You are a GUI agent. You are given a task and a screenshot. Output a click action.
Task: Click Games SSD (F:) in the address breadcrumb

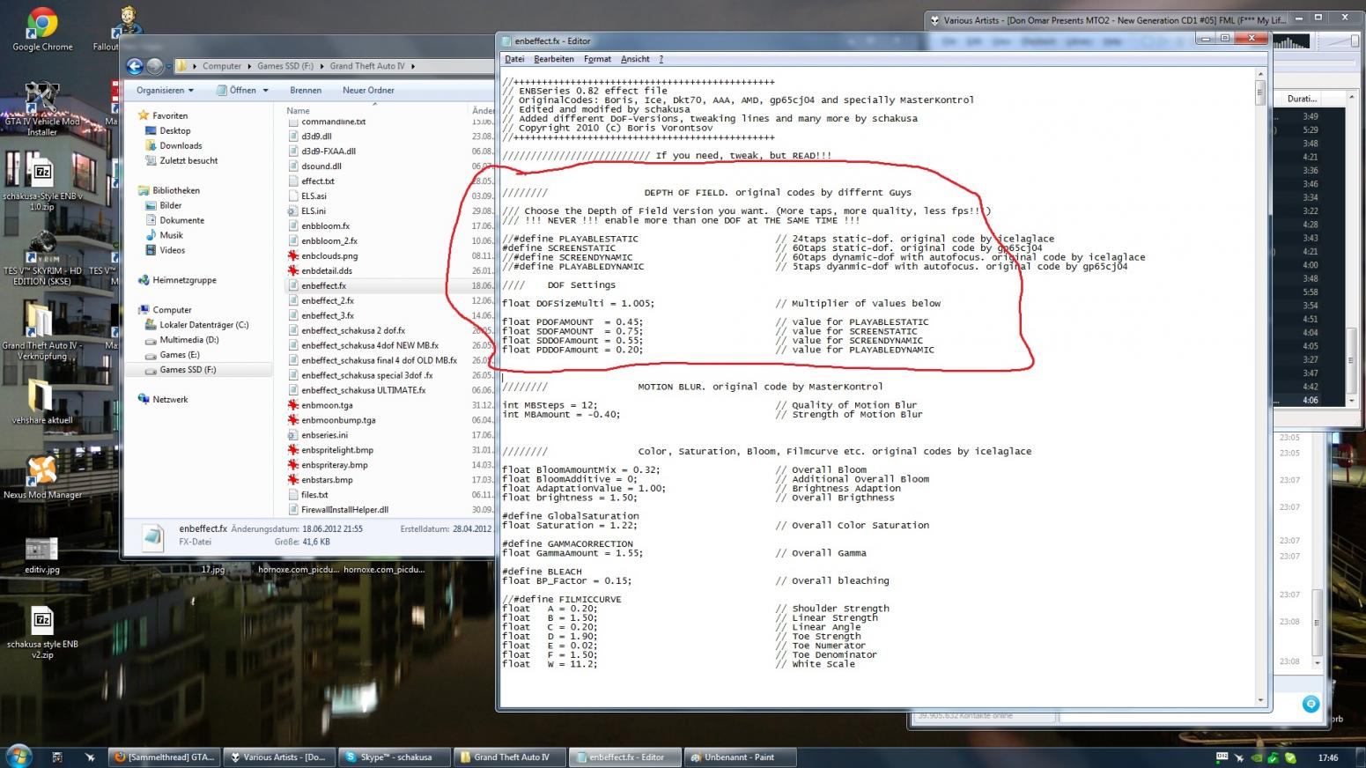(284, 66)
